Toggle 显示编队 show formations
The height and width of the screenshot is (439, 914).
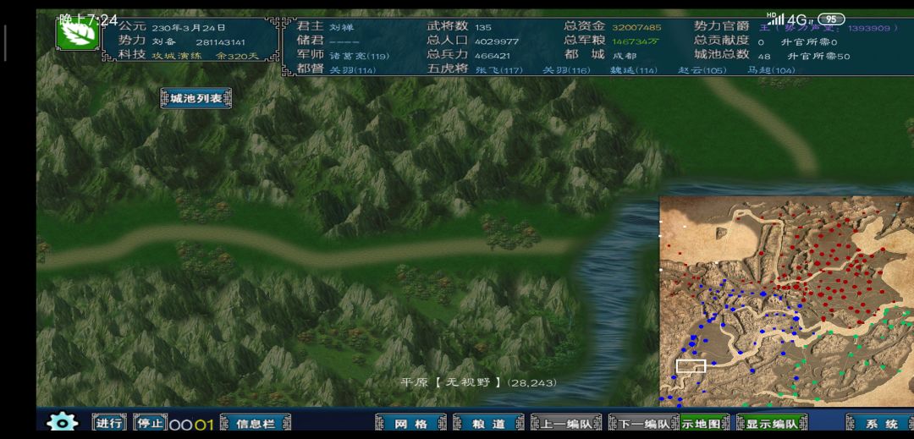pos(772,423)
